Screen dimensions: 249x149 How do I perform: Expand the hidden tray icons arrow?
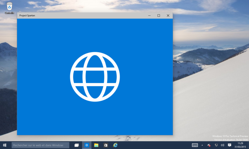(x=202, y=145)
